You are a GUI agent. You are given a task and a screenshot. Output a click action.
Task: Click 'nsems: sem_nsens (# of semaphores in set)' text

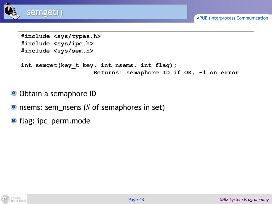point(92,107)
